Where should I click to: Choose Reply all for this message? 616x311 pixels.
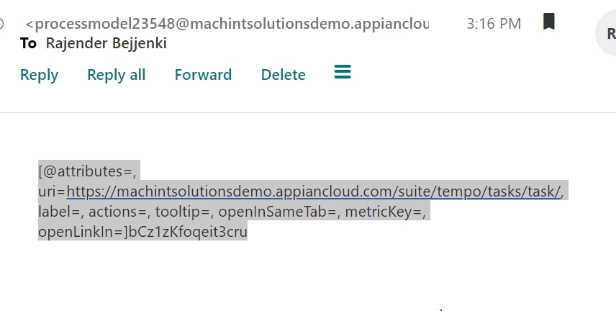117,75
